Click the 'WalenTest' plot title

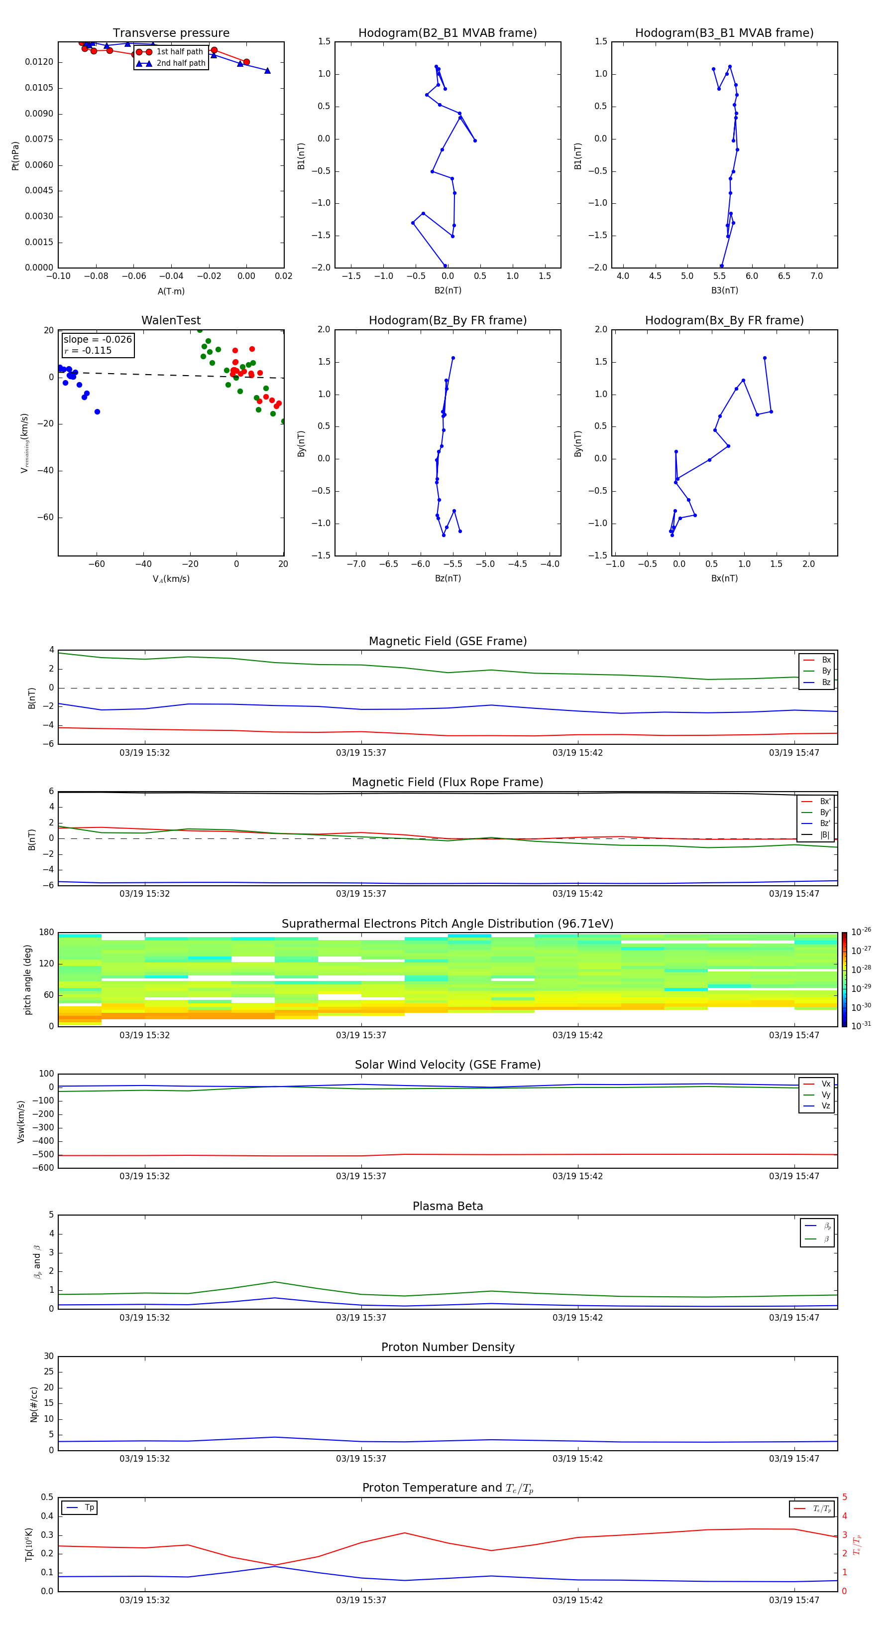click(x=171, y=320)
